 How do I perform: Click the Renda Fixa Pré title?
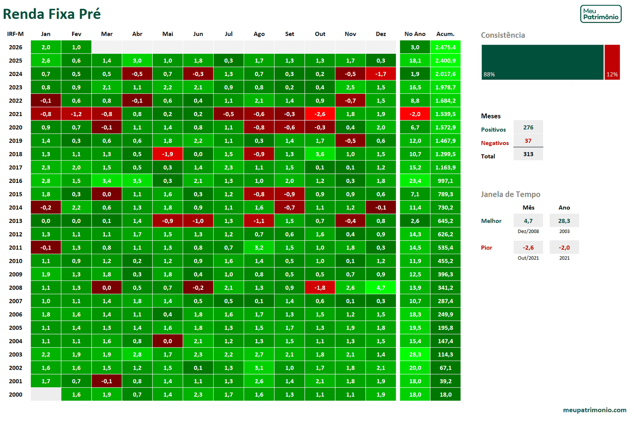(x=52, y=14)
